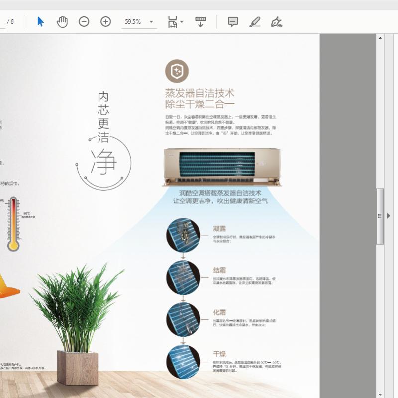Image resolution: width=398 pixels, height=398 pixels.
Task: Click the heading text 蒸发器自洁技术
Action: 200,93
